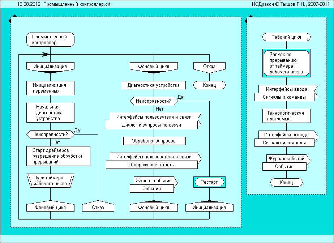Click the "Неисправности?" question below "Диагностика устройства"
Viewport: 334px width, 243px height.
pyautogui.click(x=154, y=101)
